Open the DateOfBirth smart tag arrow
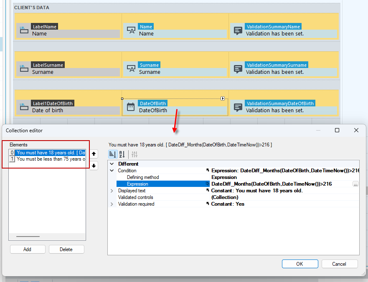368x282 pixels. [x=223, y=98]
